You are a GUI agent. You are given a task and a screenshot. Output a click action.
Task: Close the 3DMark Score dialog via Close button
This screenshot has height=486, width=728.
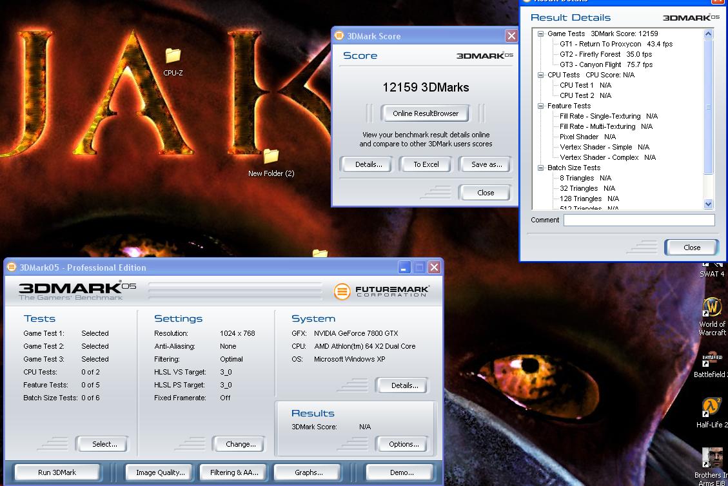(x=485, y=193)
